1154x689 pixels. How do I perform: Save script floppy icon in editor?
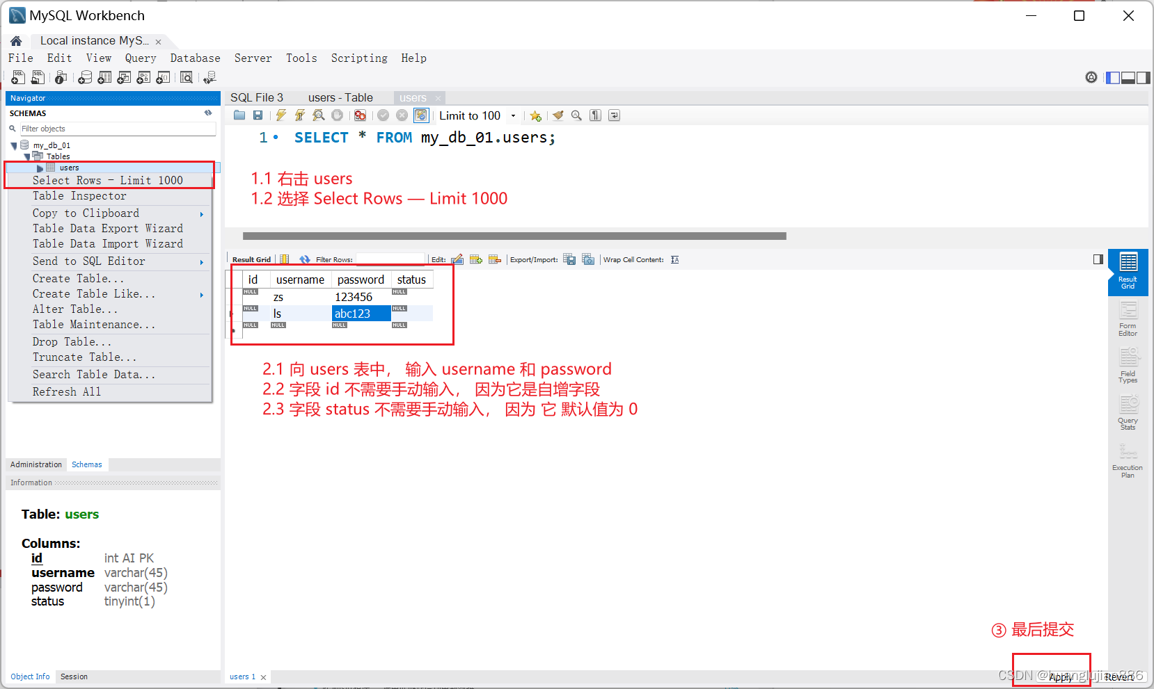(258, 115)
